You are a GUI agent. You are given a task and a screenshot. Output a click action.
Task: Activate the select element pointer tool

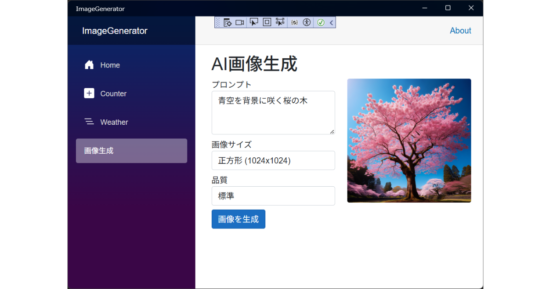tap(254, 22)
